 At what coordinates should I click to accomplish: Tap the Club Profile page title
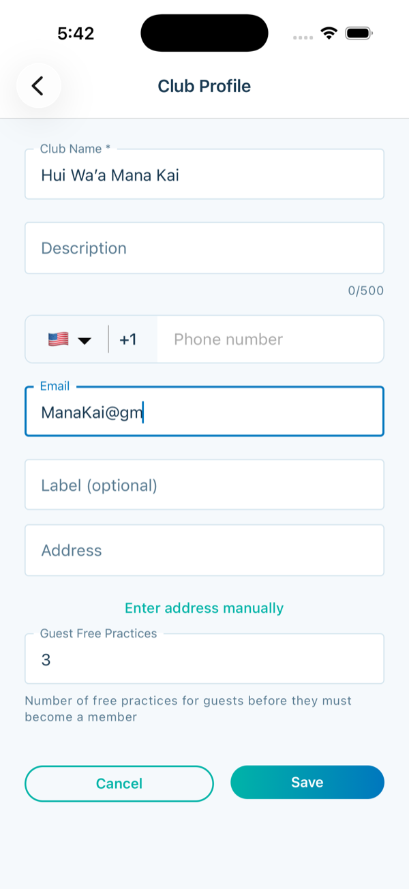(x=204, y=86)
